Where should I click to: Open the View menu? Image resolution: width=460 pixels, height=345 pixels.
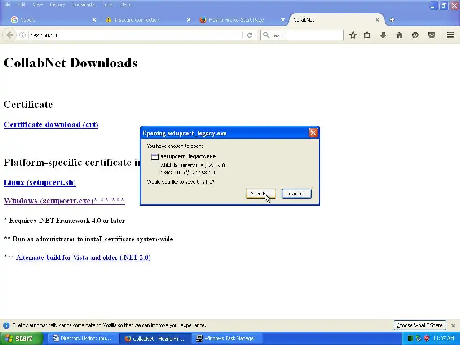coord(38,4)
